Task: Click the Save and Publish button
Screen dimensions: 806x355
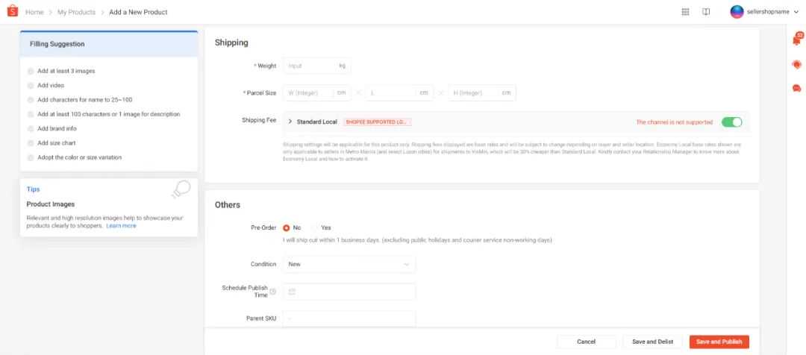Action: pos(719,342)
